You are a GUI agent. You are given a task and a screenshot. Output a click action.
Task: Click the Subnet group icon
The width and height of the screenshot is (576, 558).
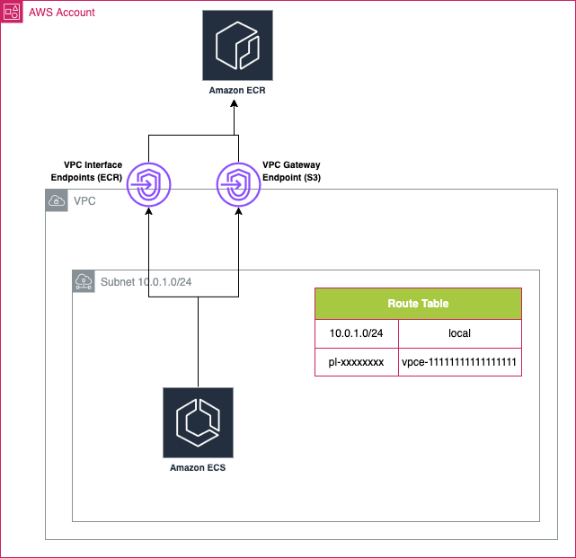click(x=84, y=281)
